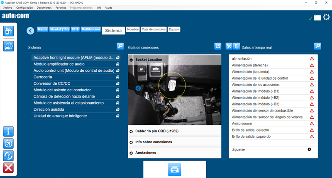Select Módulo amplificador de audio

tap(76, 64)
